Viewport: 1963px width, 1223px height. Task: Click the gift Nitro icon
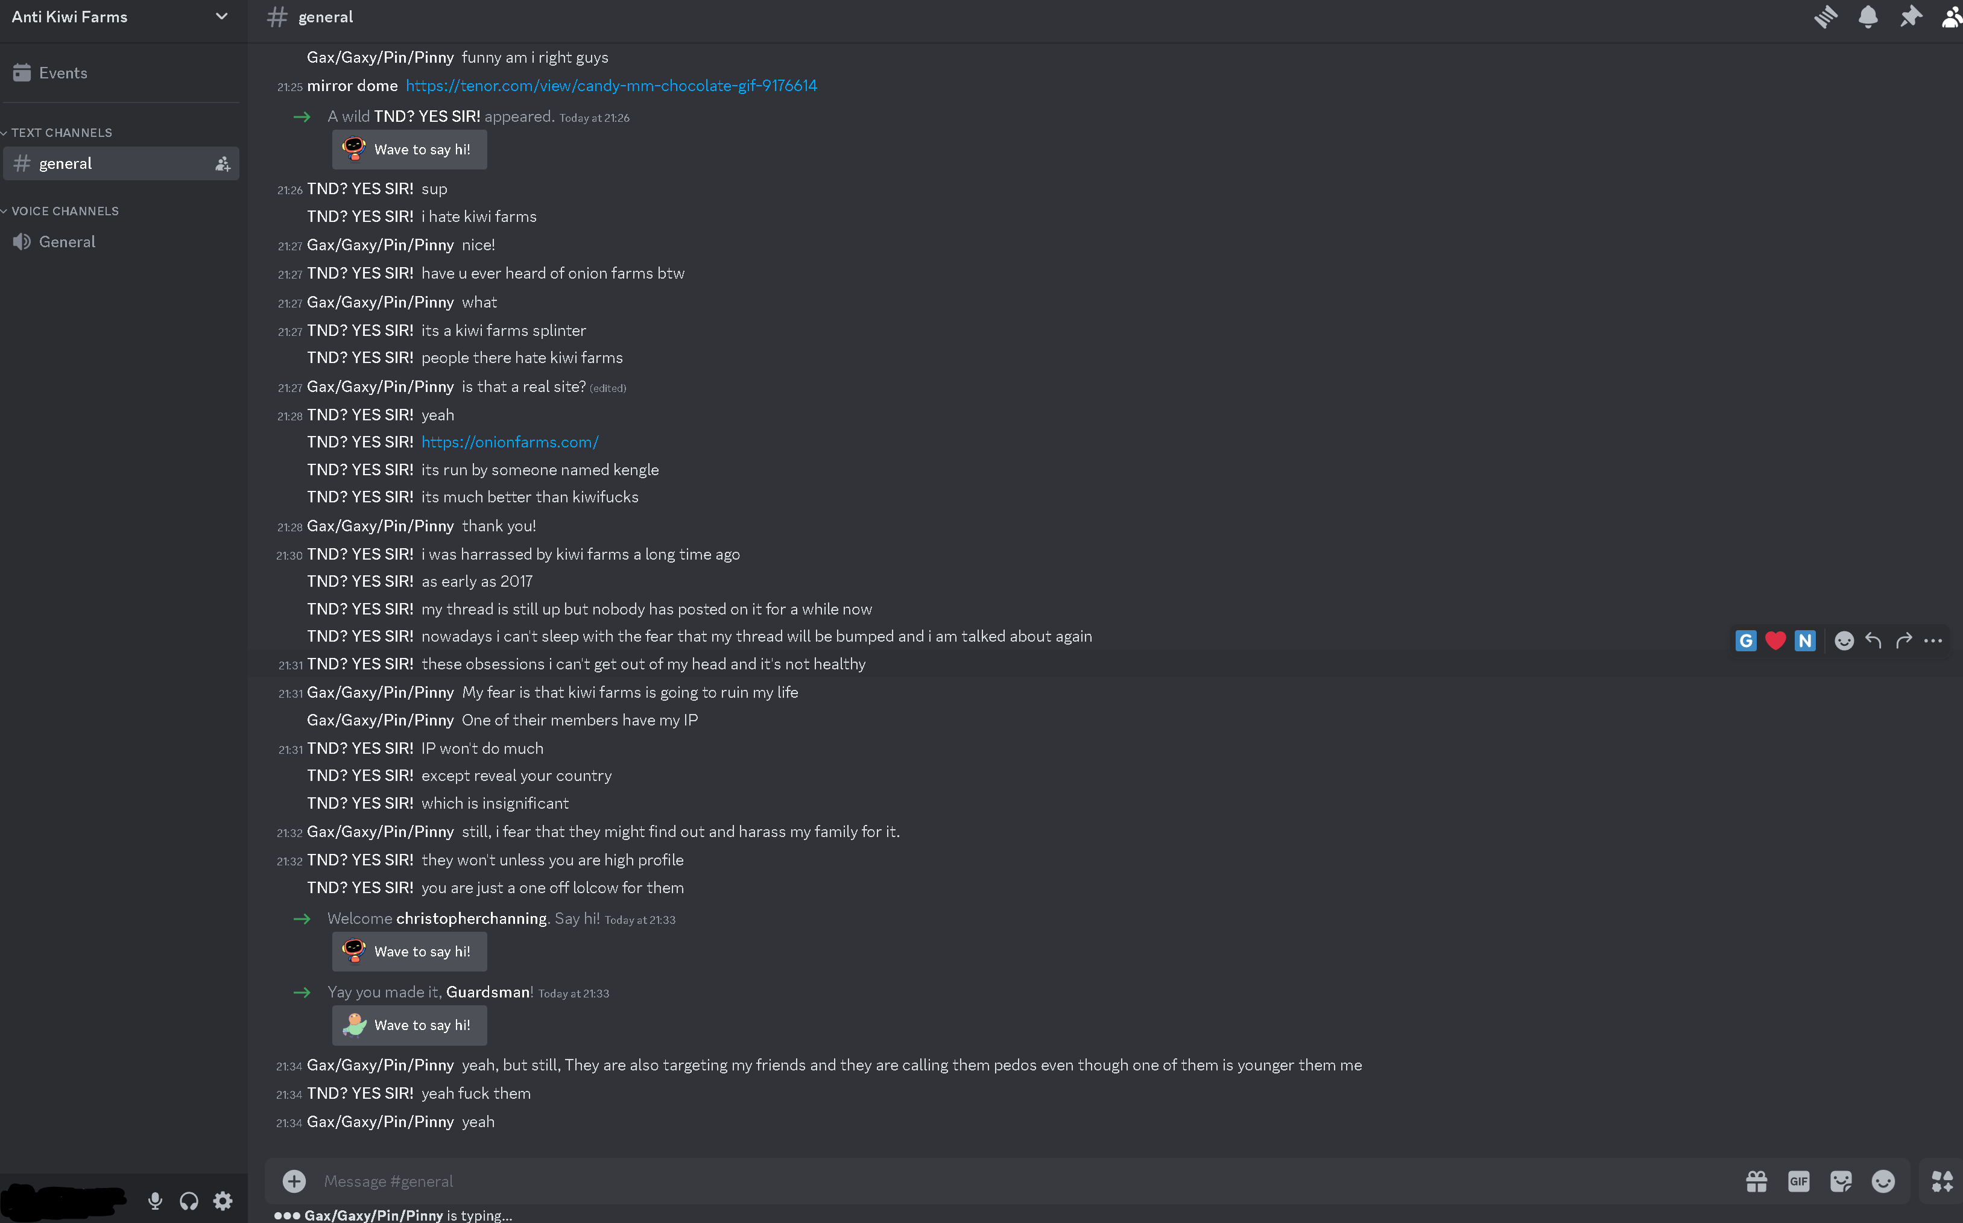coord(1756,1182)
